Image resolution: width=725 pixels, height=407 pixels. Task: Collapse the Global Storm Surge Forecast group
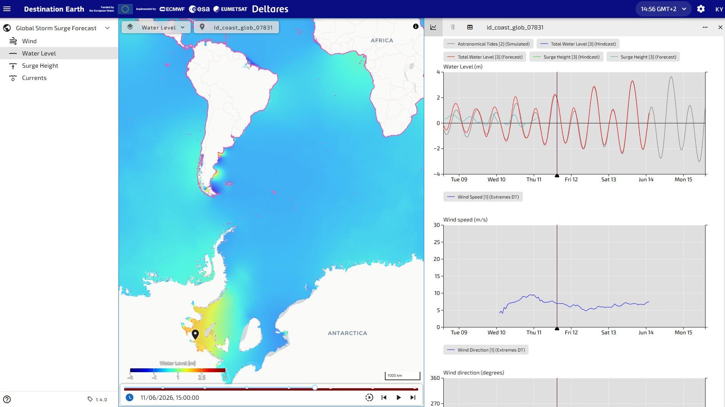pyautogui.click(x=107, y=28)
